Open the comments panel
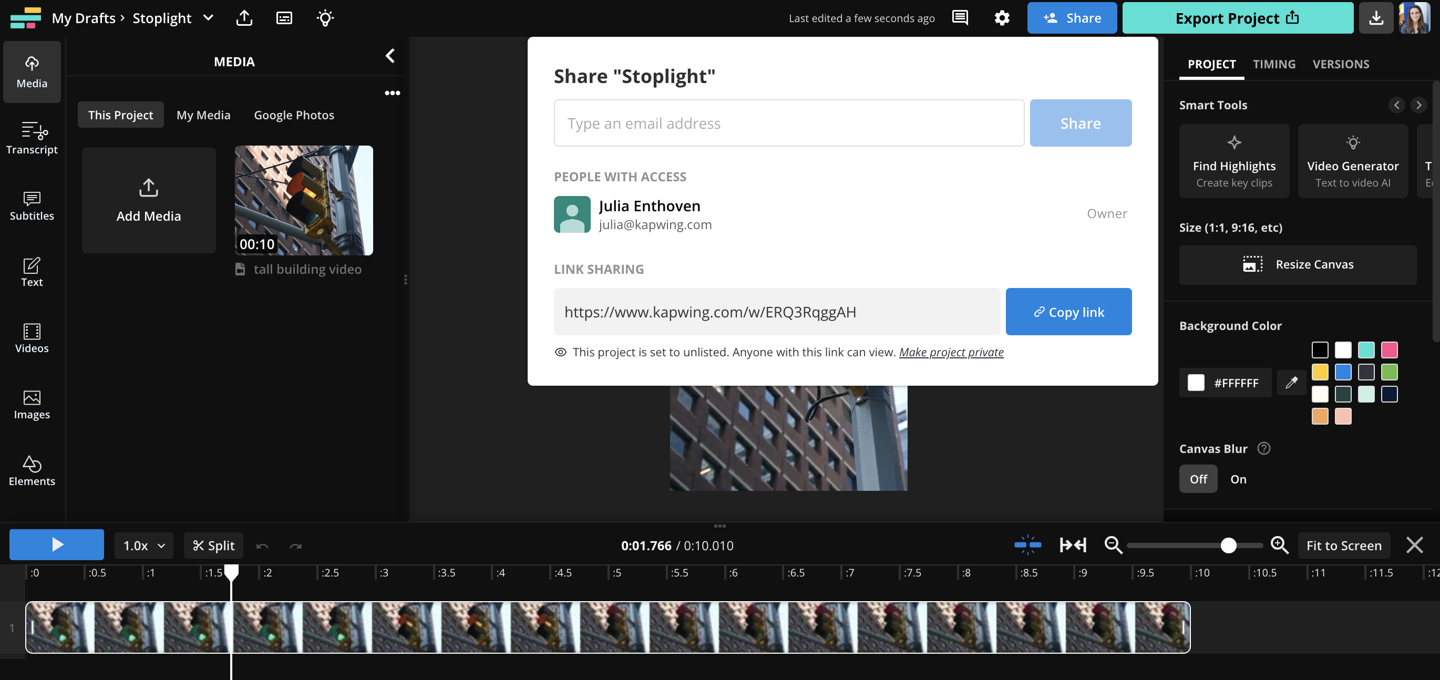 (960, 17)
